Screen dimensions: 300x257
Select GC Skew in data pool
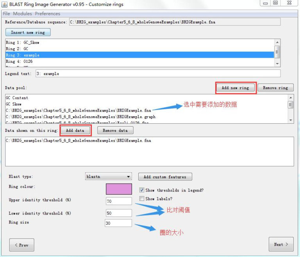click(x=146, y=104)
